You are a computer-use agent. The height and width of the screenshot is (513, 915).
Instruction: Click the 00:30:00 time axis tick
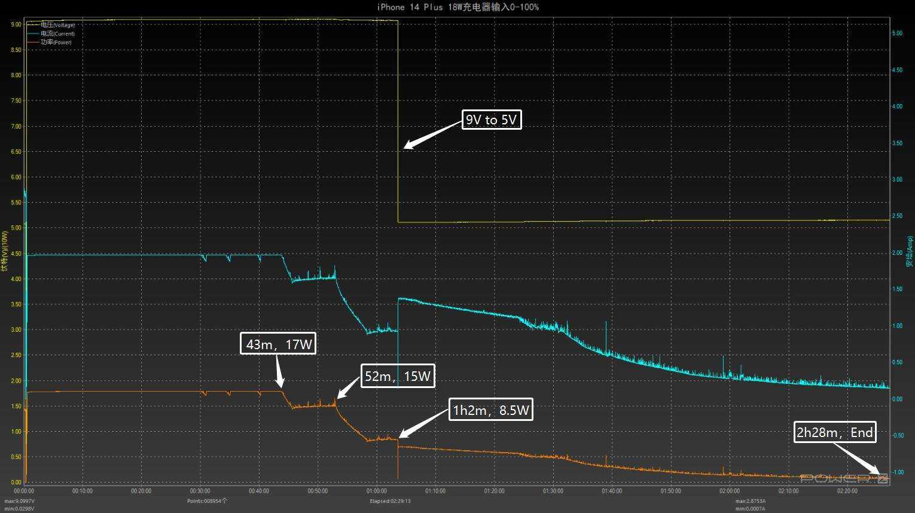200,491
